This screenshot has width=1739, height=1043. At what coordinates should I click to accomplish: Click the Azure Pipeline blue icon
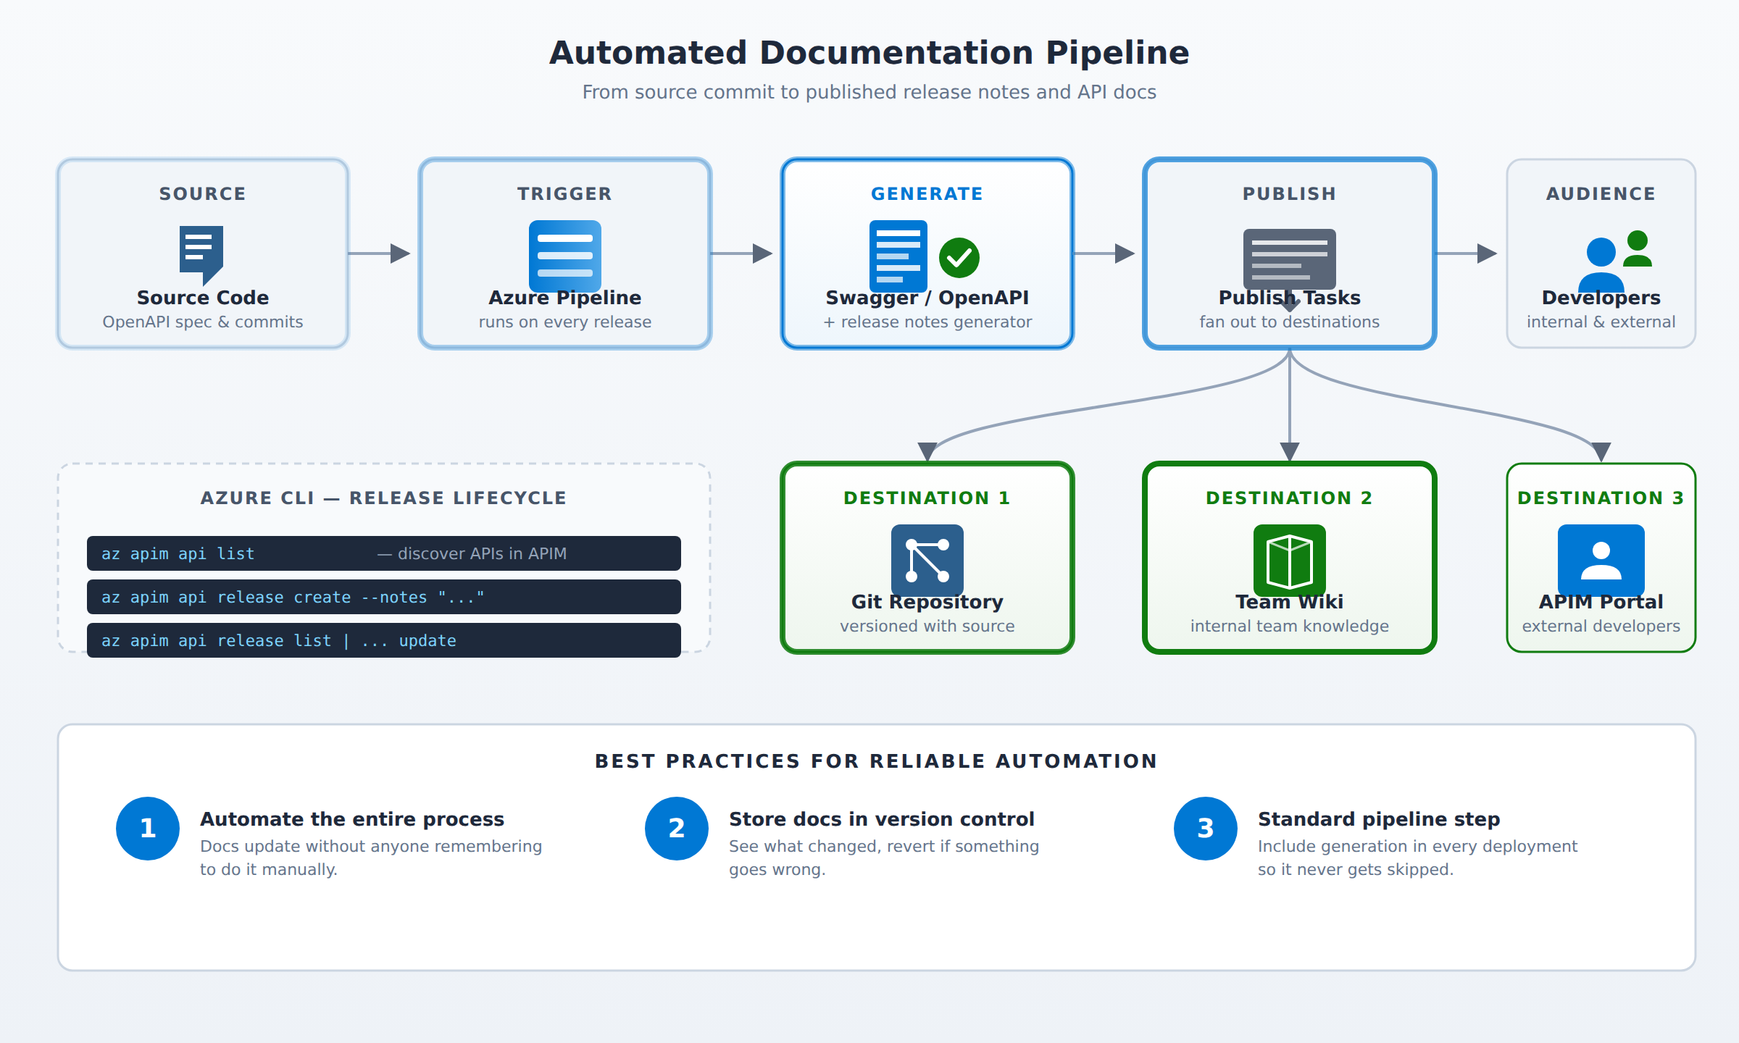pyautogui.click(x=565, y=256)
